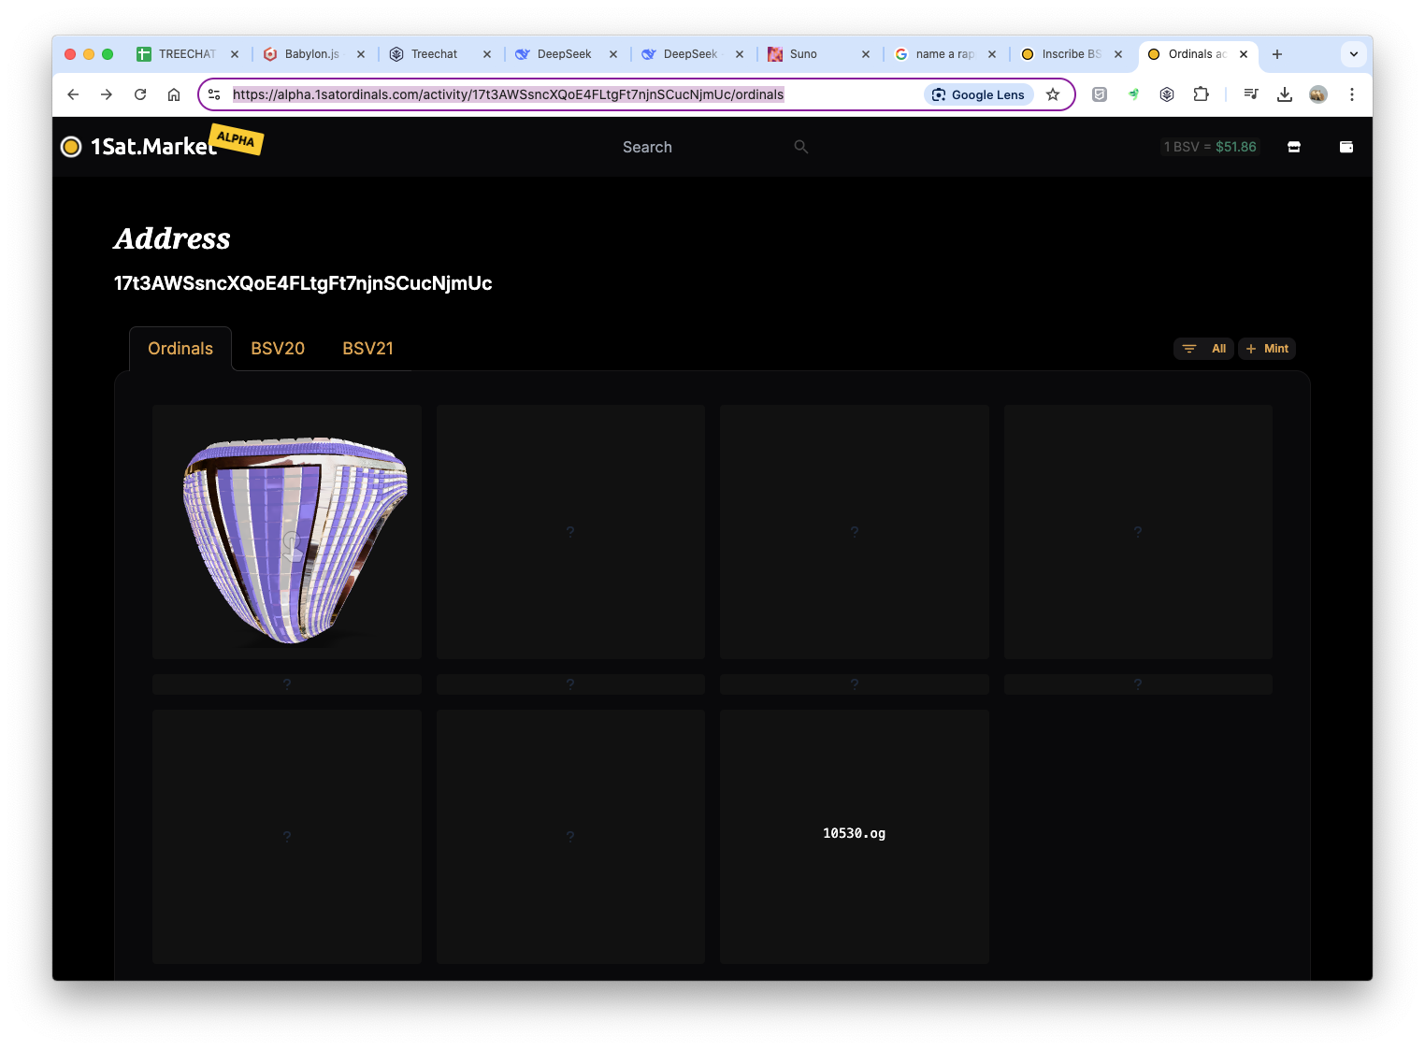Viewport: 1425px width, 1050px height.
Task: Reload the page
Action: click(x=140, y=94)
